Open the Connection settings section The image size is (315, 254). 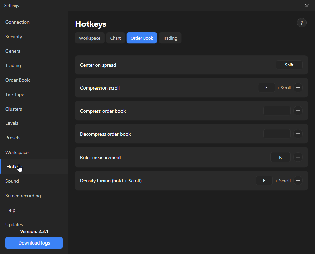pyautogui.click(x=17, y=22)
